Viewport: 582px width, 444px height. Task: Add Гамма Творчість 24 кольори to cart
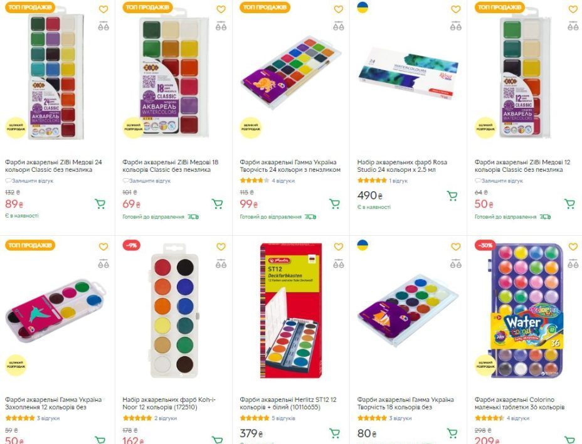pos(335,204)
